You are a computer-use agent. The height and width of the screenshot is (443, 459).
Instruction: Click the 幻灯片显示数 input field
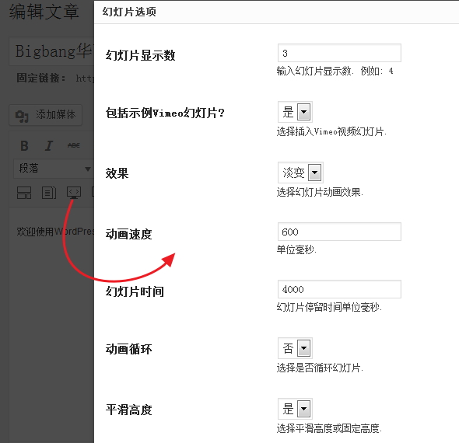click(x=339, y=53)
